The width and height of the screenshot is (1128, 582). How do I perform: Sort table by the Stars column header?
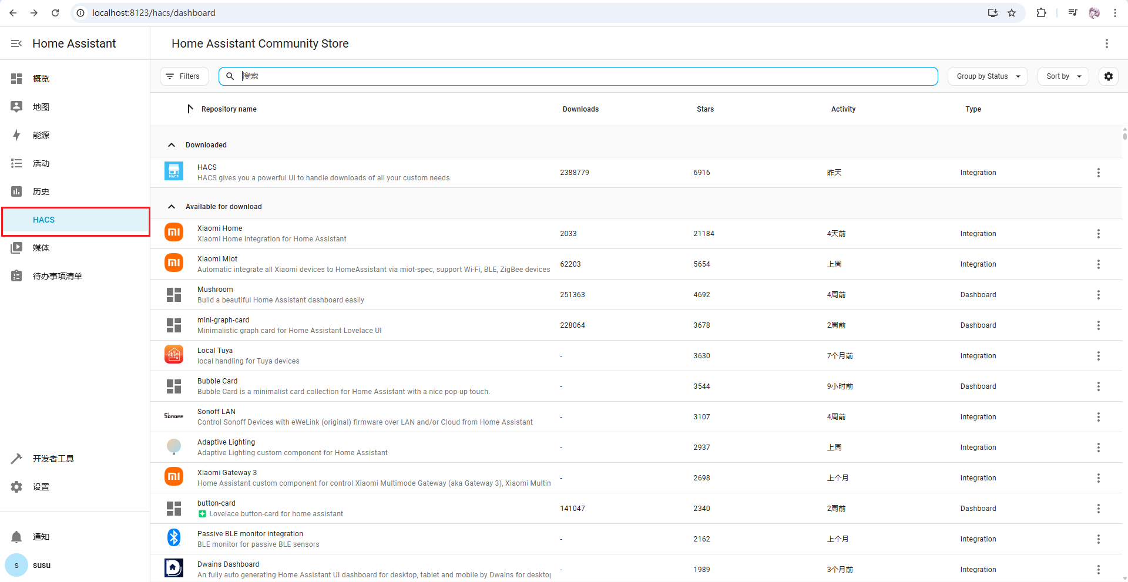pyautogui.click(x=705, y=109)
